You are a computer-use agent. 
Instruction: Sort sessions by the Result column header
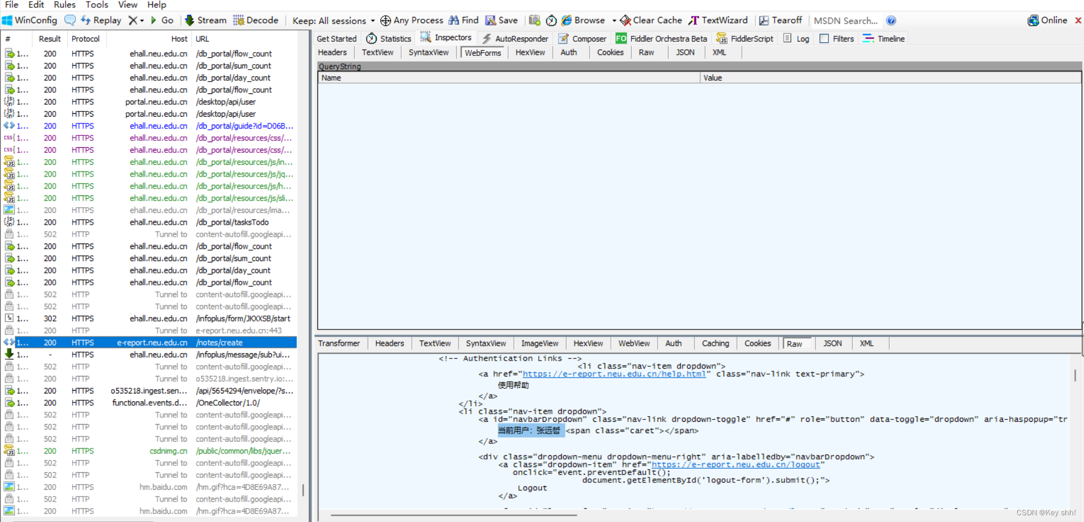(50, 38)
